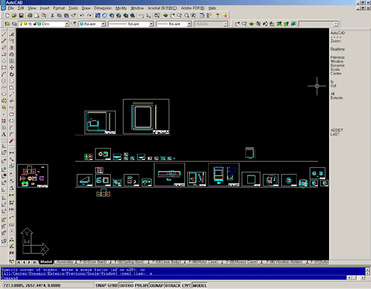Select the Ellipse draw tool
371x289 pixels.
coord(4,94)
